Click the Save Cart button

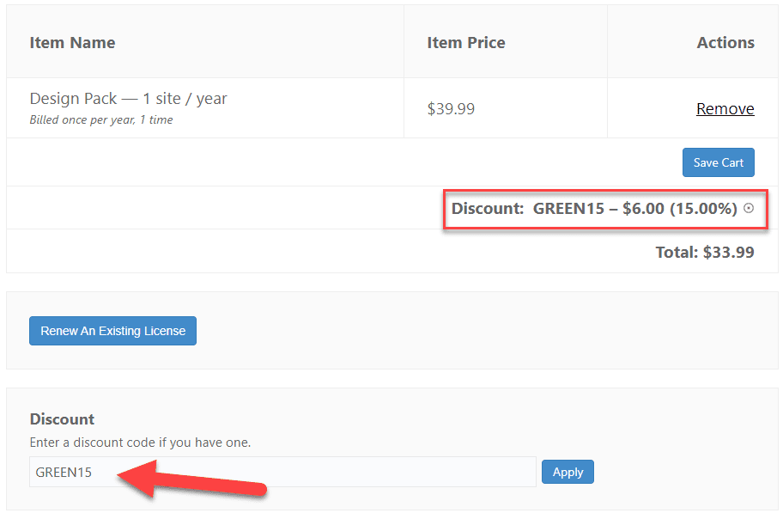click(x=718, y=162)
